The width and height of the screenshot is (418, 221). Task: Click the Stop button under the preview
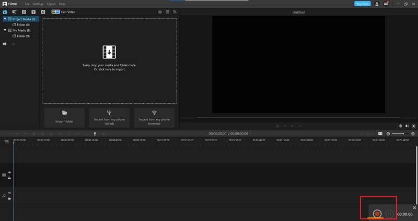click(277, 126)
